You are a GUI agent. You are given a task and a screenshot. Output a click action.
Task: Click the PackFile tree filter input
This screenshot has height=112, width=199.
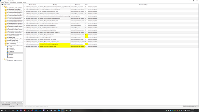(x=12, y=102)
